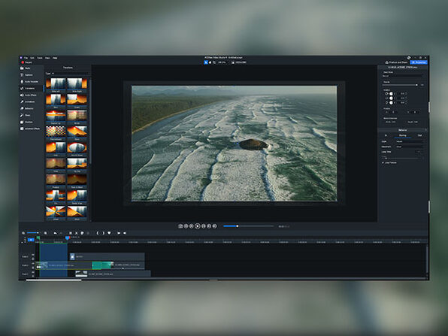Open the File menu
Image resolution: width=448 pixels, height=336 pixels.
[x=26, y=58]
